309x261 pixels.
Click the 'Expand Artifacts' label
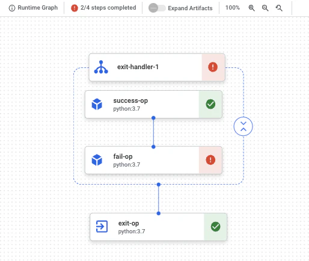pos(190,8)
